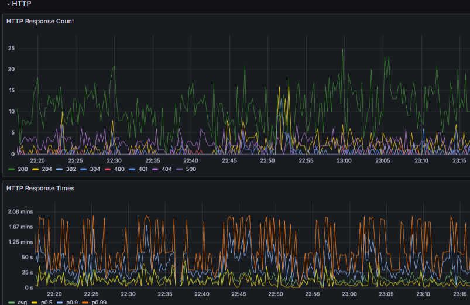Click the 50 s y-axis label

28,258
